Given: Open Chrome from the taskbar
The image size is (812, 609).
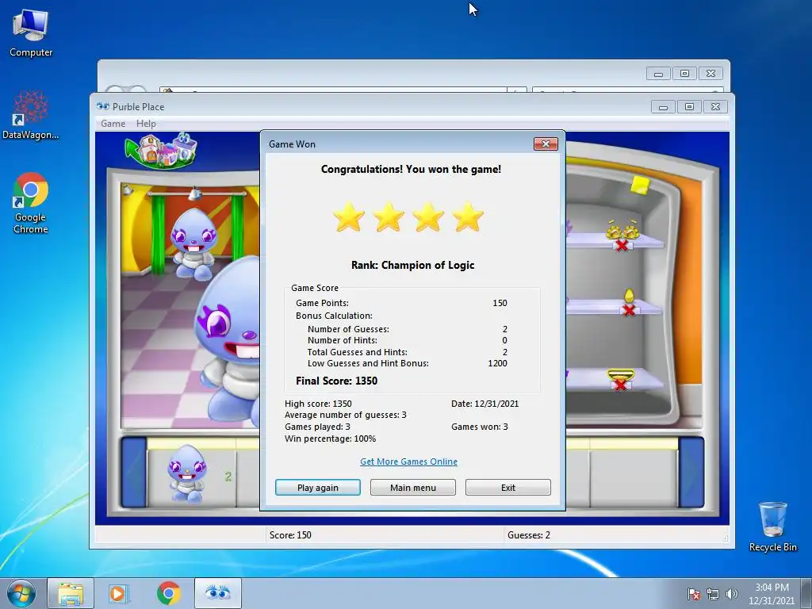Looking at the screenshot, I should (x=168, y=593).
